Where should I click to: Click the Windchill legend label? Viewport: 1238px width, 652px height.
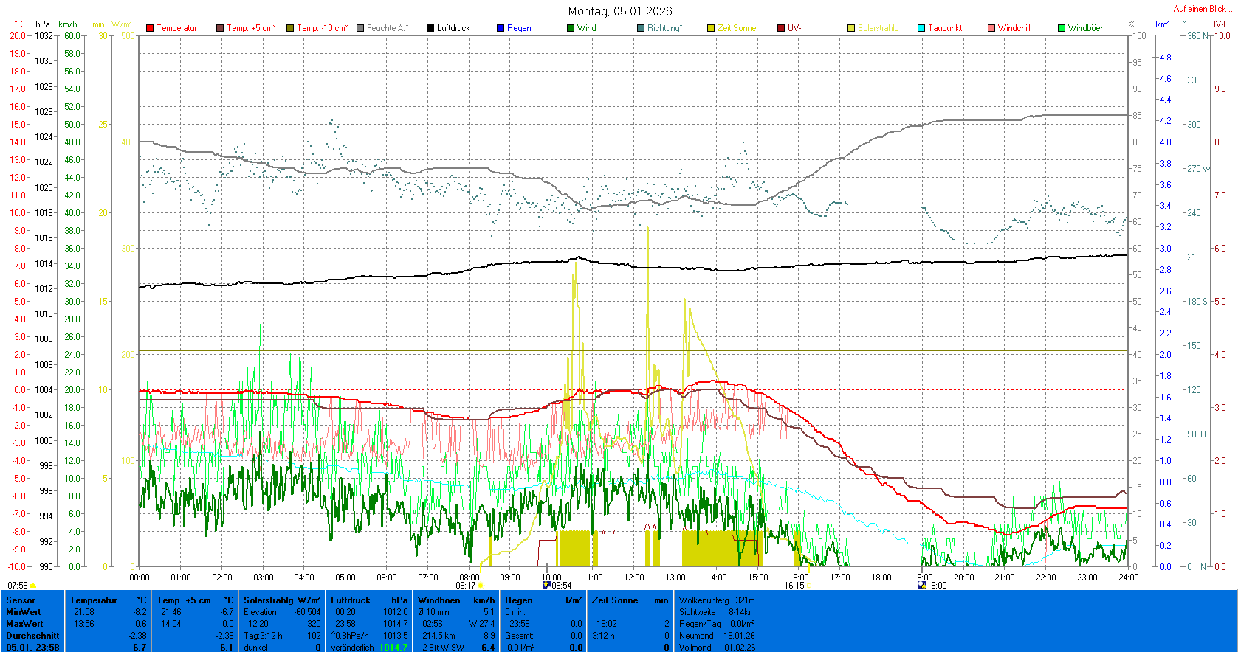1014,28
